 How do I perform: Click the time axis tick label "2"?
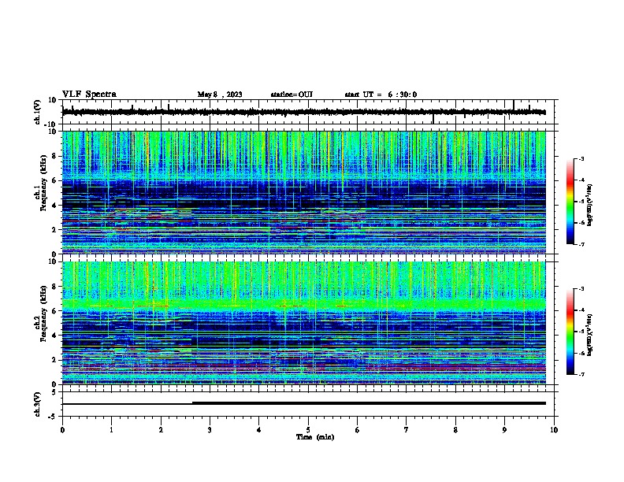tap(161, 430)
